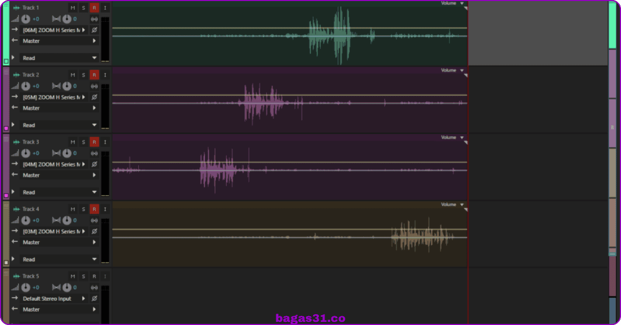
Task: Invert polarity on Track 3 input
Action: coord(94,165)
